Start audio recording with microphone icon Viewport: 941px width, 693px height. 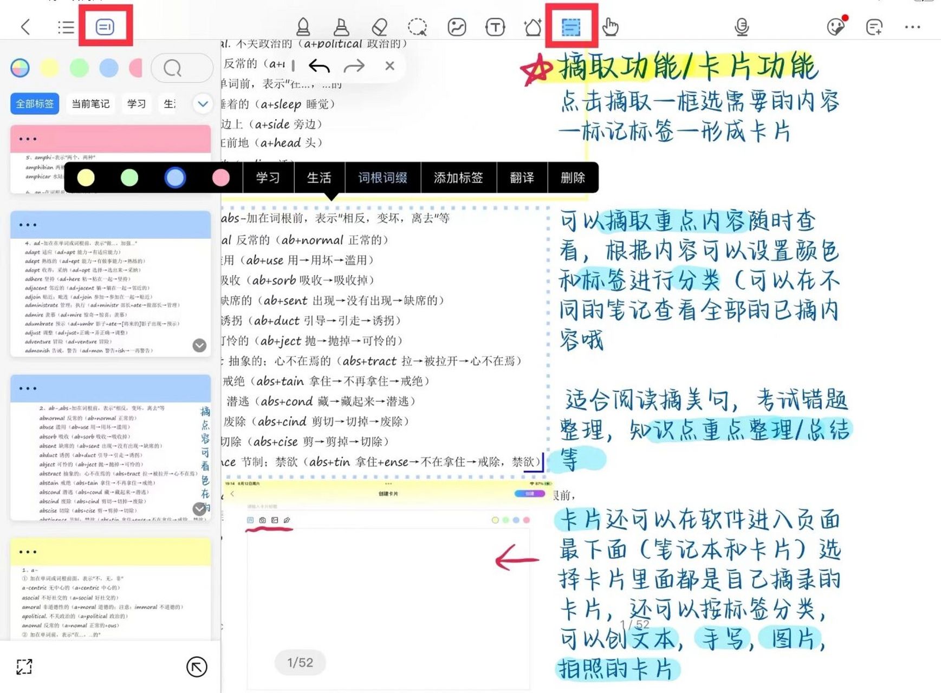(742, 27)
